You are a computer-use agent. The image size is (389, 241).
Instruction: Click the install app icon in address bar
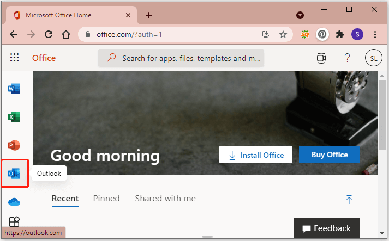(266, 34)
